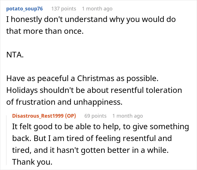Open potato_soup76's user profile
197x170 pixels.
click(24, 9)
